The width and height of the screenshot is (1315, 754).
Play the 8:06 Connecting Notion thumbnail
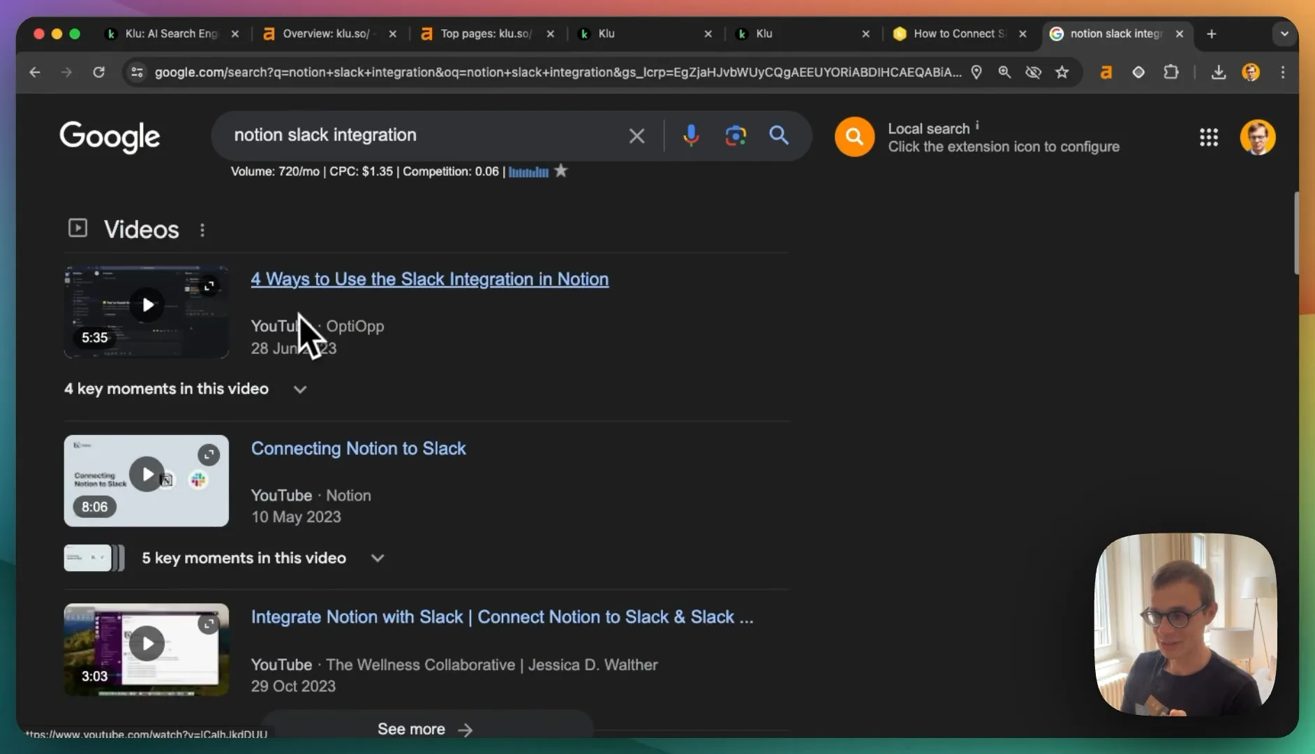tap(146, 481)
